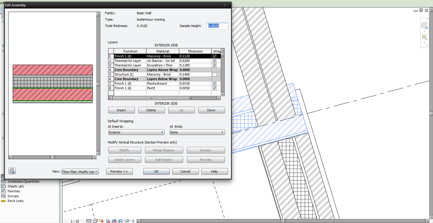Click the 2D steering wheel button in dialog
This screenshot has width=433, height=223.
tap(12, 171)
